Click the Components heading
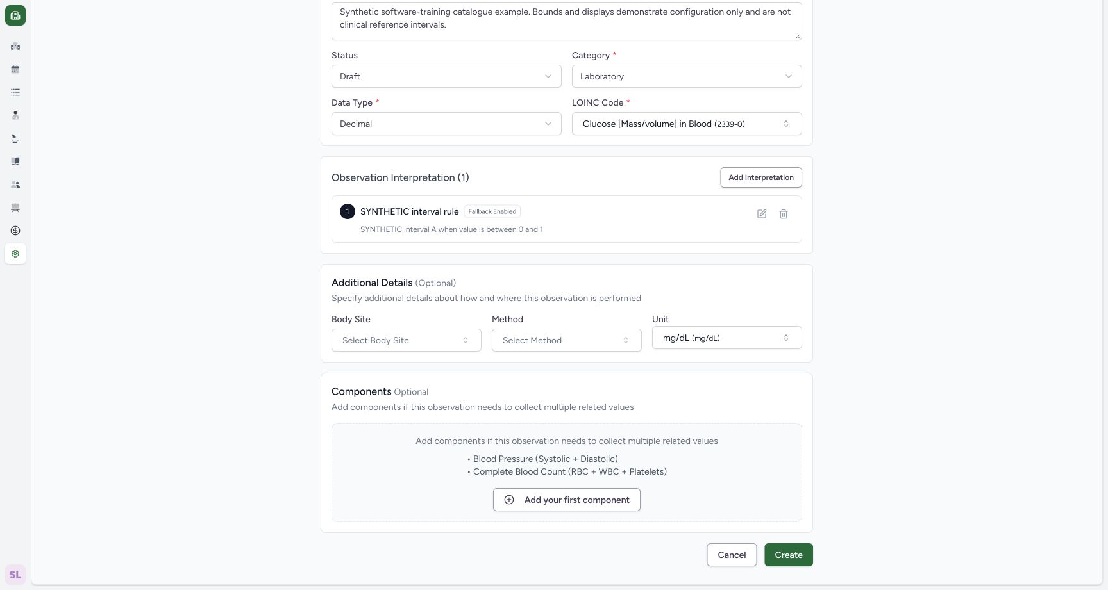This screenshot has width=1108, height=590. coord(362,391)
